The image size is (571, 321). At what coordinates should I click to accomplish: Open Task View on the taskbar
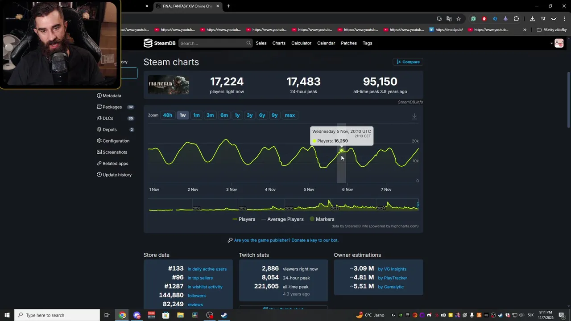107,315
